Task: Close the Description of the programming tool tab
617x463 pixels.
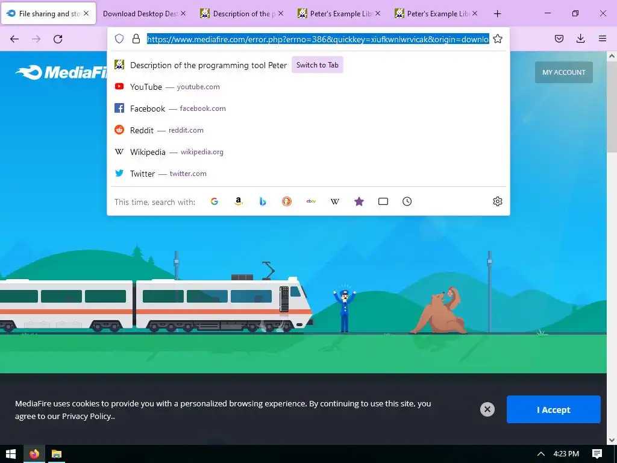Action: 281,13
